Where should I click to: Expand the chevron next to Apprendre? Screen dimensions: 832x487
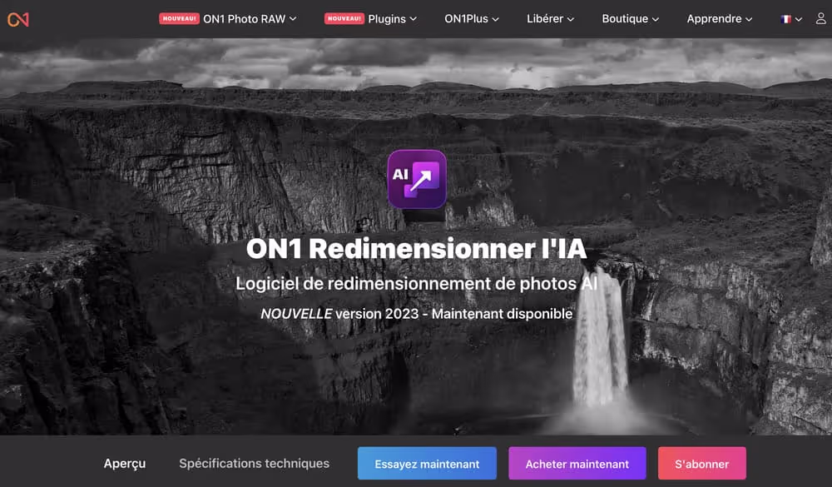point(749,19)
